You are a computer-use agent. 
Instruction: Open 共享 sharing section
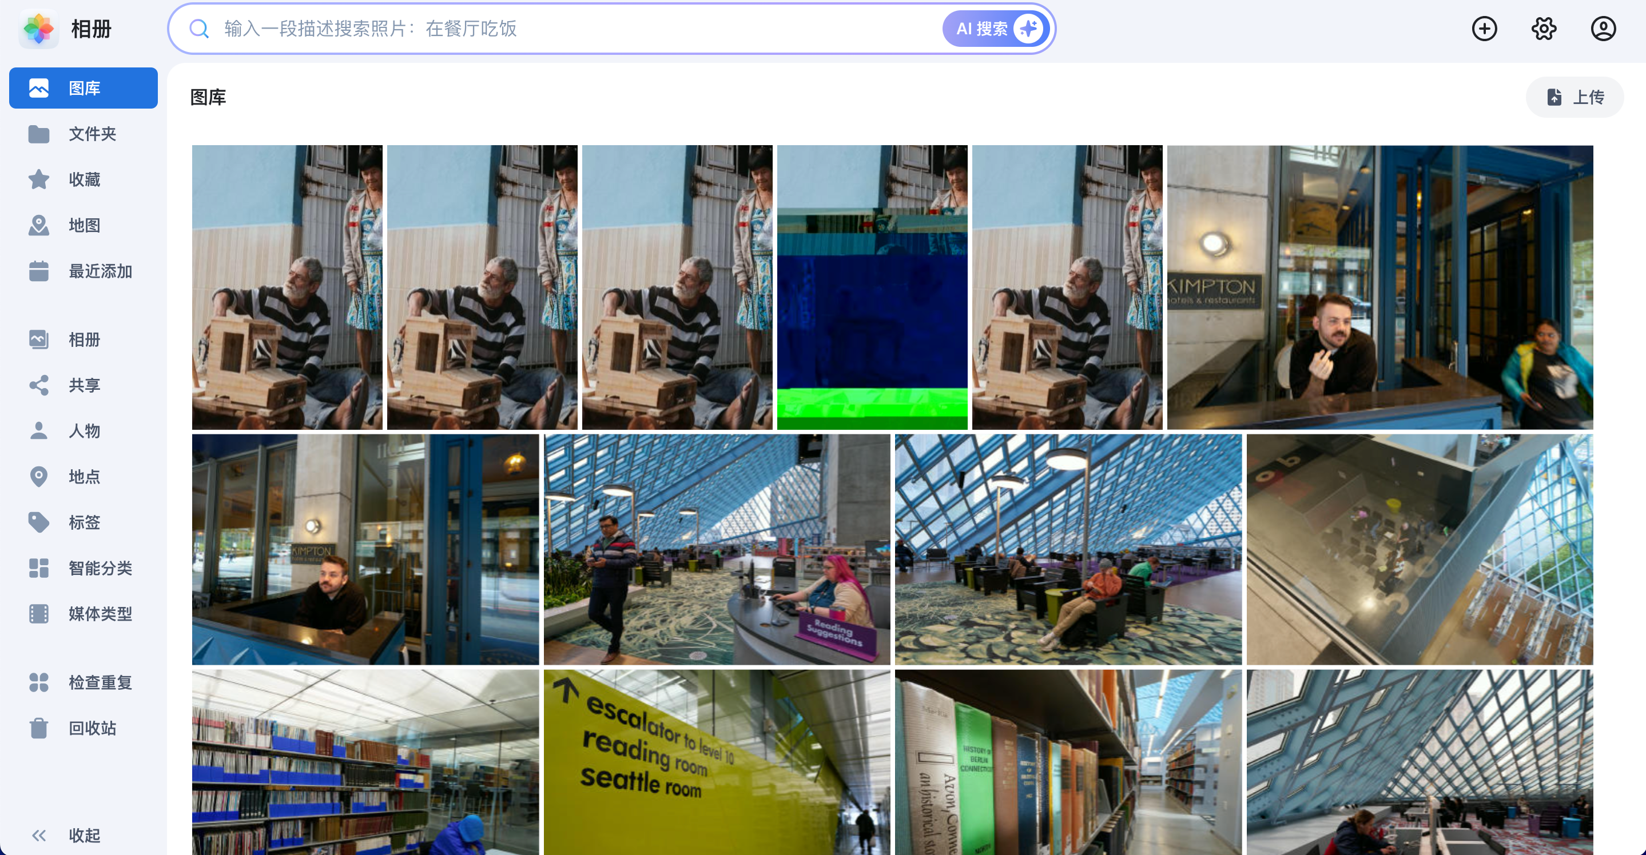pyautogui.click(x=83, y=385)
